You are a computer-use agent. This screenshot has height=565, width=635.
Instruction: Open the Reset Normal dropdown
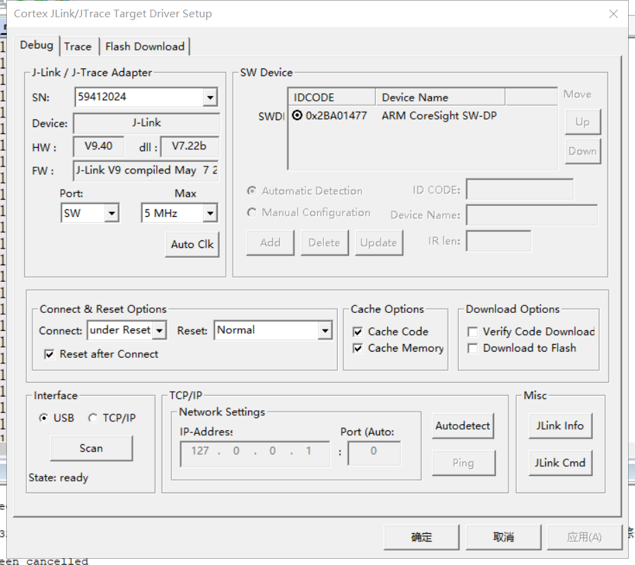325,331
